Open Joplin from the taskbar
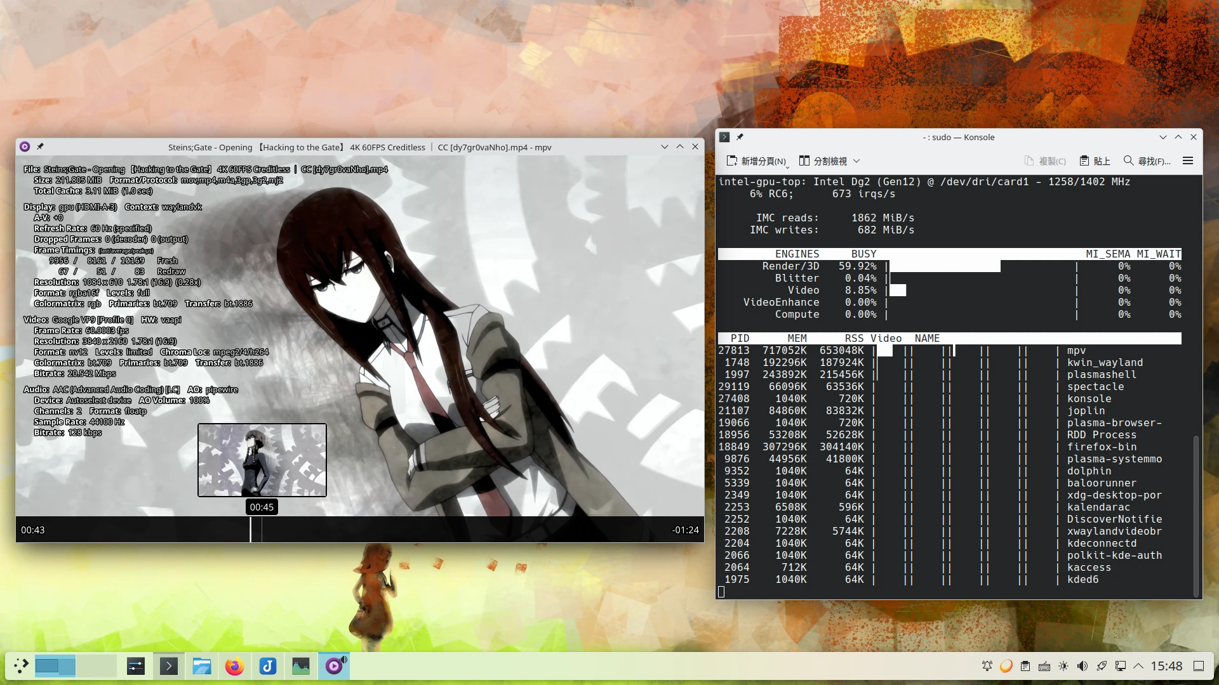 (267, 666)
